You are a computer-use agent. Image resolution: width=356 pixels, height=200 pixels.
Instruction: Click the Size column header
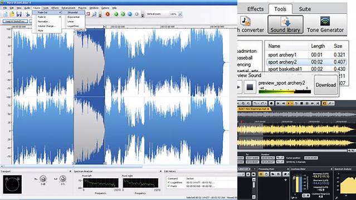[x=338, y=46]
